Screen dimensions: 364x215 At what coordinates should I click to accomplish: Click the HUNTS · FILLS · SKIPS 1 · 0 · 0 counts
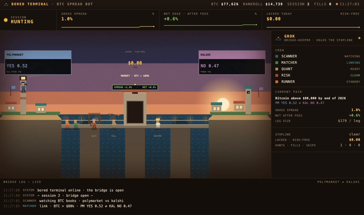tap(350, 145)
